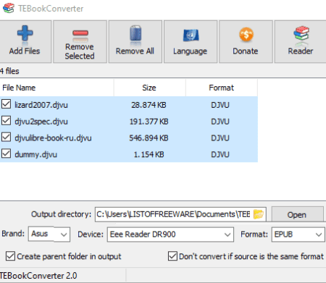326x283 pixels.
Task: Click the 28.874 KB size cell
Action: click(x=149, y=105)
